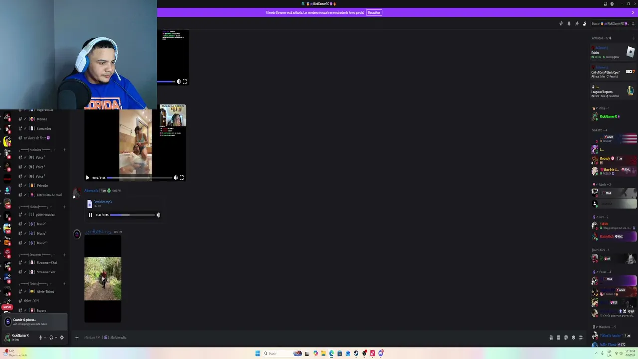The width and height of the screenshot is (638, 359).
Task: Toggle the microphone mute button
Action: 41,337
